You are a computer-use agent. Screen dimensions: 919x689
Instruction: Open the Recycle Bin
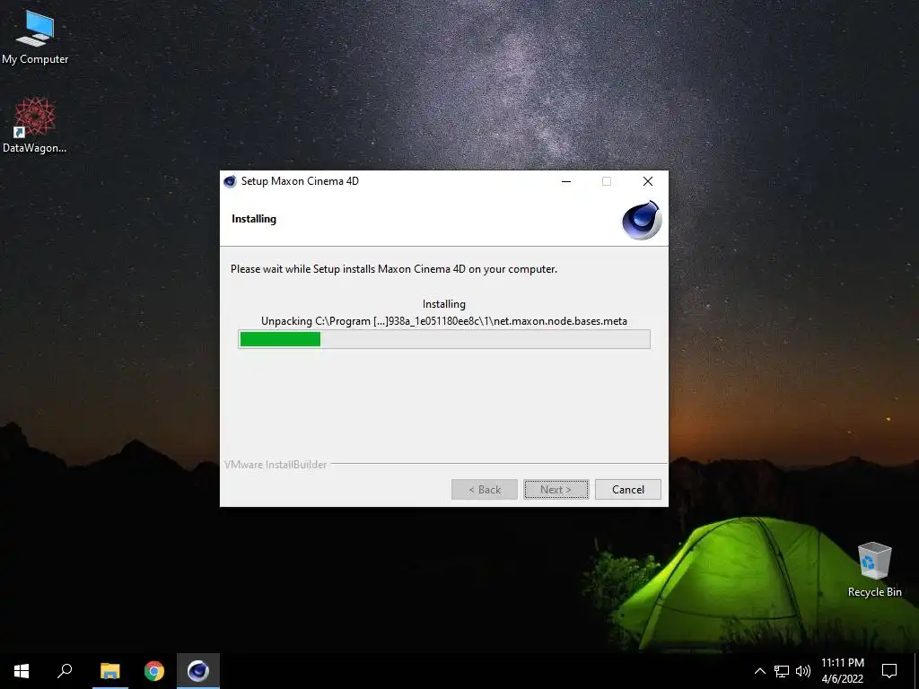click(874, 570)
